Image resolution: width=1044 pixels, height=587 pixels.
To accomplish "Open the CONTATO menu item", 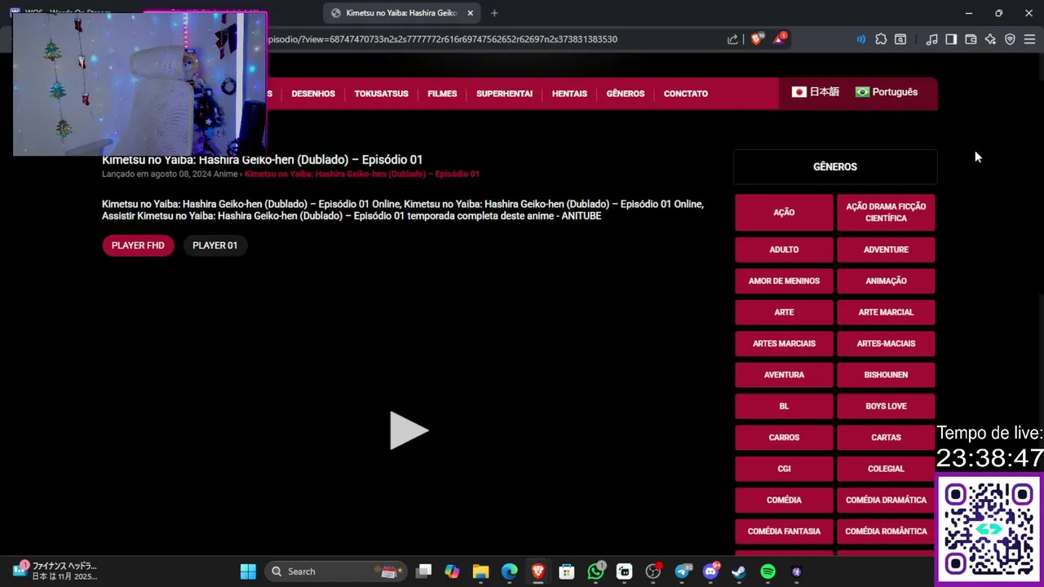I will 686,94.
